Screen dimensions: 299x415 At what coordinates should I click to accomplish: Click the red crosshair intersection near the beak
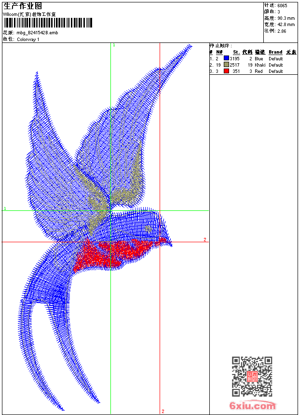(x=160, y=242)
